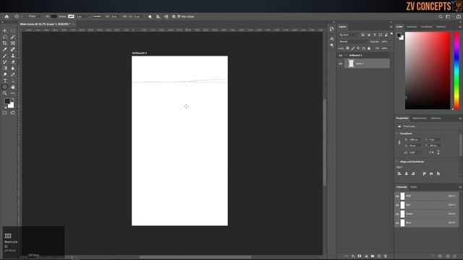Image resolution: width=463 pixels, height=260 pixels.
Task: Collapse the Transform section in Properties
Action: [397, 134]
